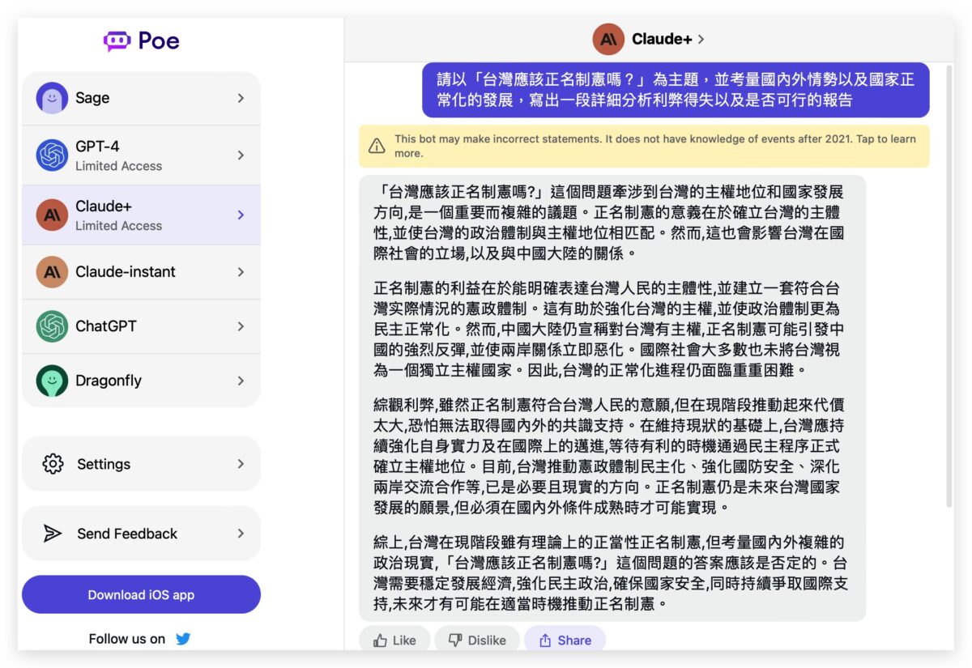Image resolution: width=972 pixels, height=668 pixels.
Task: Select Sage in the bot list
Action: click(141, 98)
